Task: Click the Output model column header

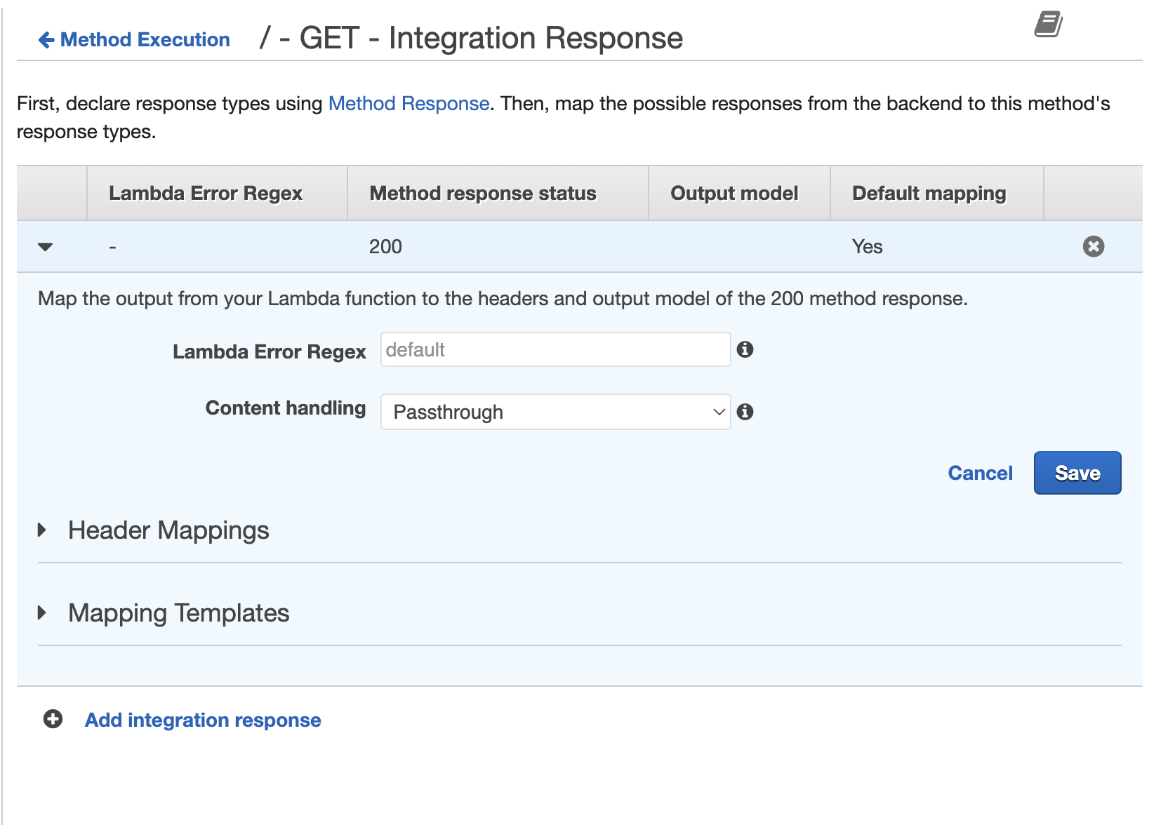Action: pyautogui.click(x=734, y=193)
